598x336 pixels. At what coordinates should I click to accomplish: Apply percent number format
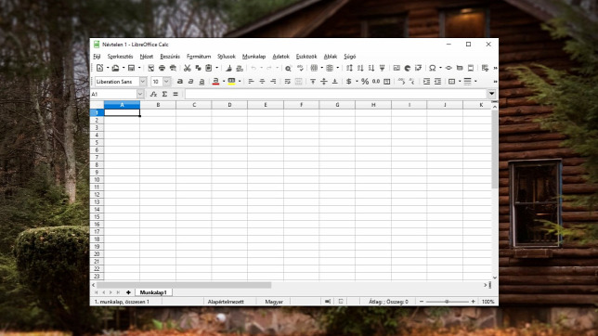tap(365, 82)
